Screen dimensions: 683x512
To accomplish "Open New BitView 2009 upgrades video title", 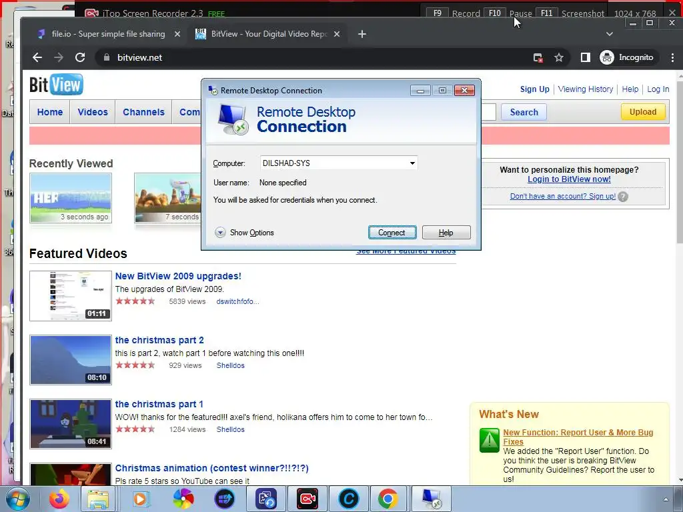I will (177, 276).
